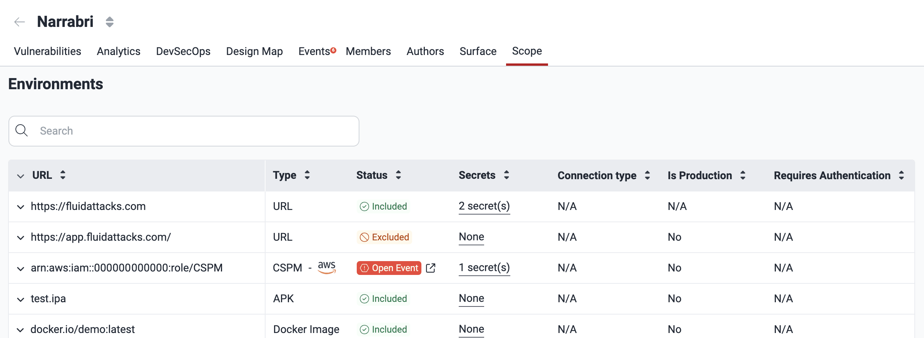
Task: Click the Docker Image type cell
Action: coord(306,330)
